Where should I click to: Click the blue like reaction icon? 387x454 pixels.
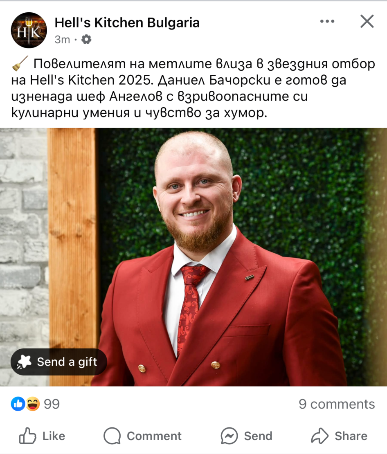click(x=18, y=404)
